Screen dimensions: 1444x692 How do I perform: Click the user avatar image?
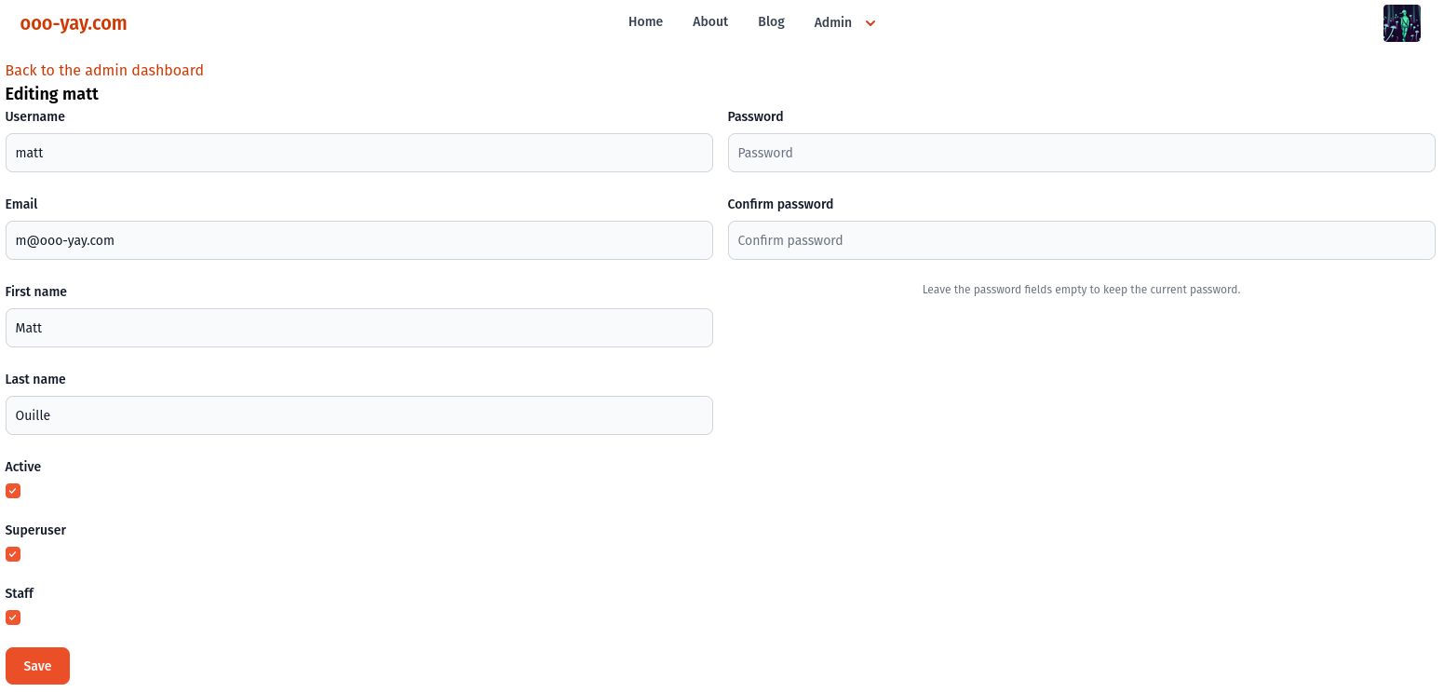tap(1401, 23)
